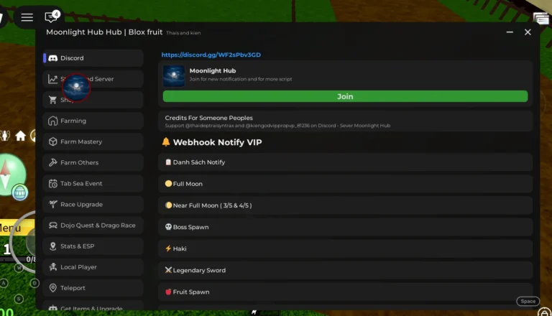Go to the Race Upgrade tab
This screenshot has height=316, width=552.
point(93,204)
